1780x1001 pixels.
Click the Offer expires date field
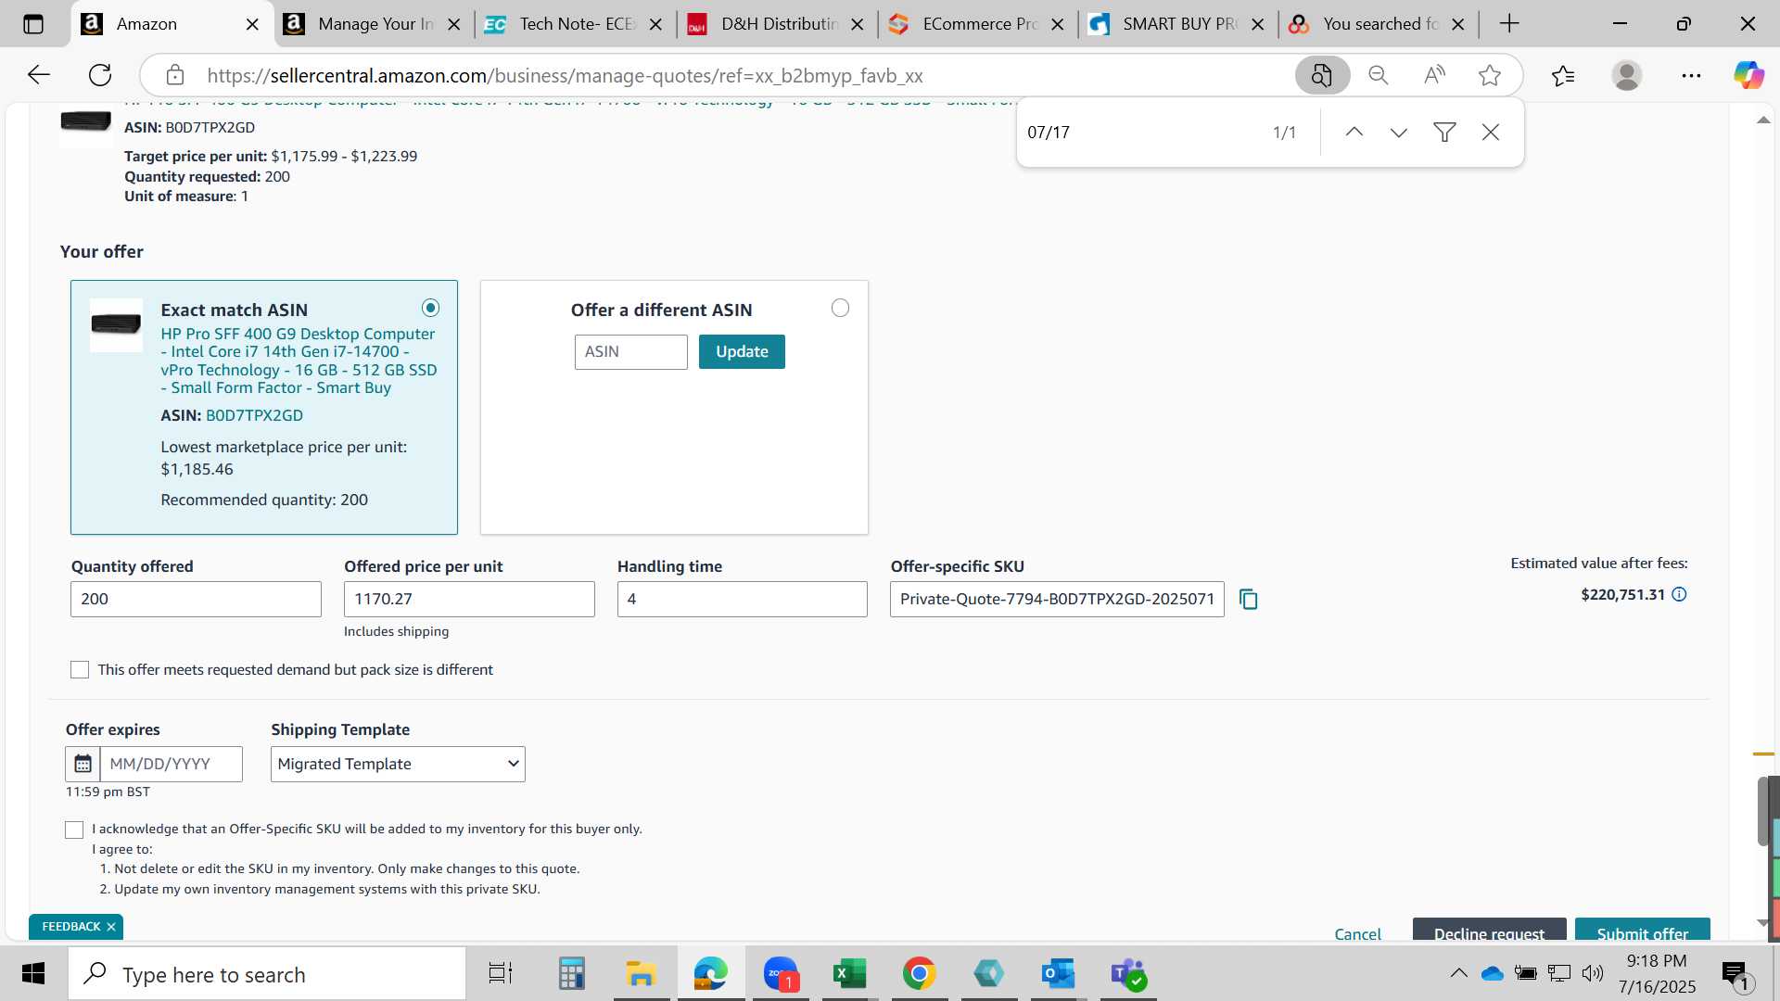[172, 764]
